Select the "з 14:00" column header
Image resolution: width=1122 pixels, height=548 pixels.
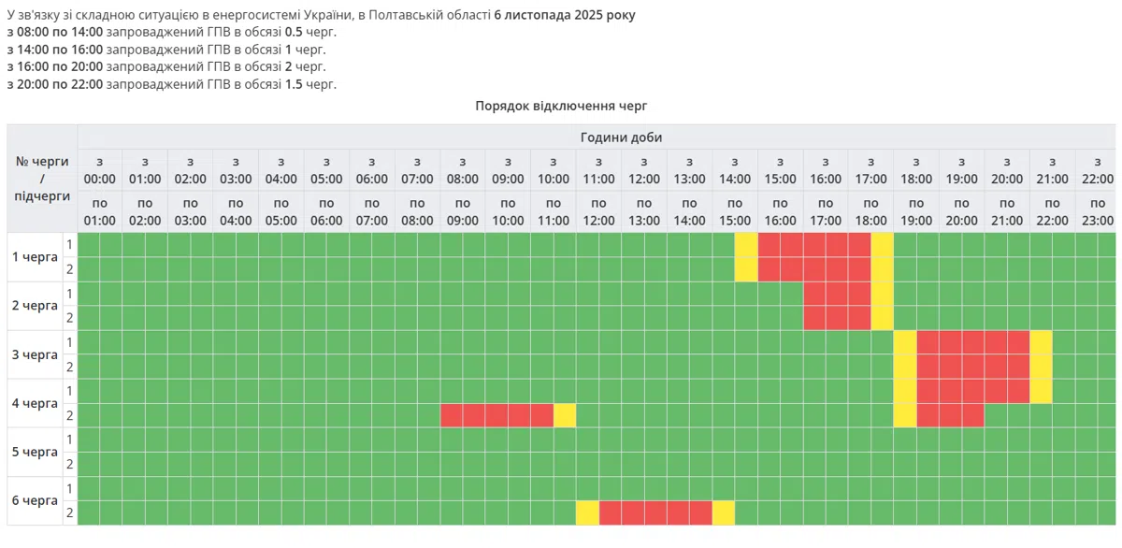(734, 170)
